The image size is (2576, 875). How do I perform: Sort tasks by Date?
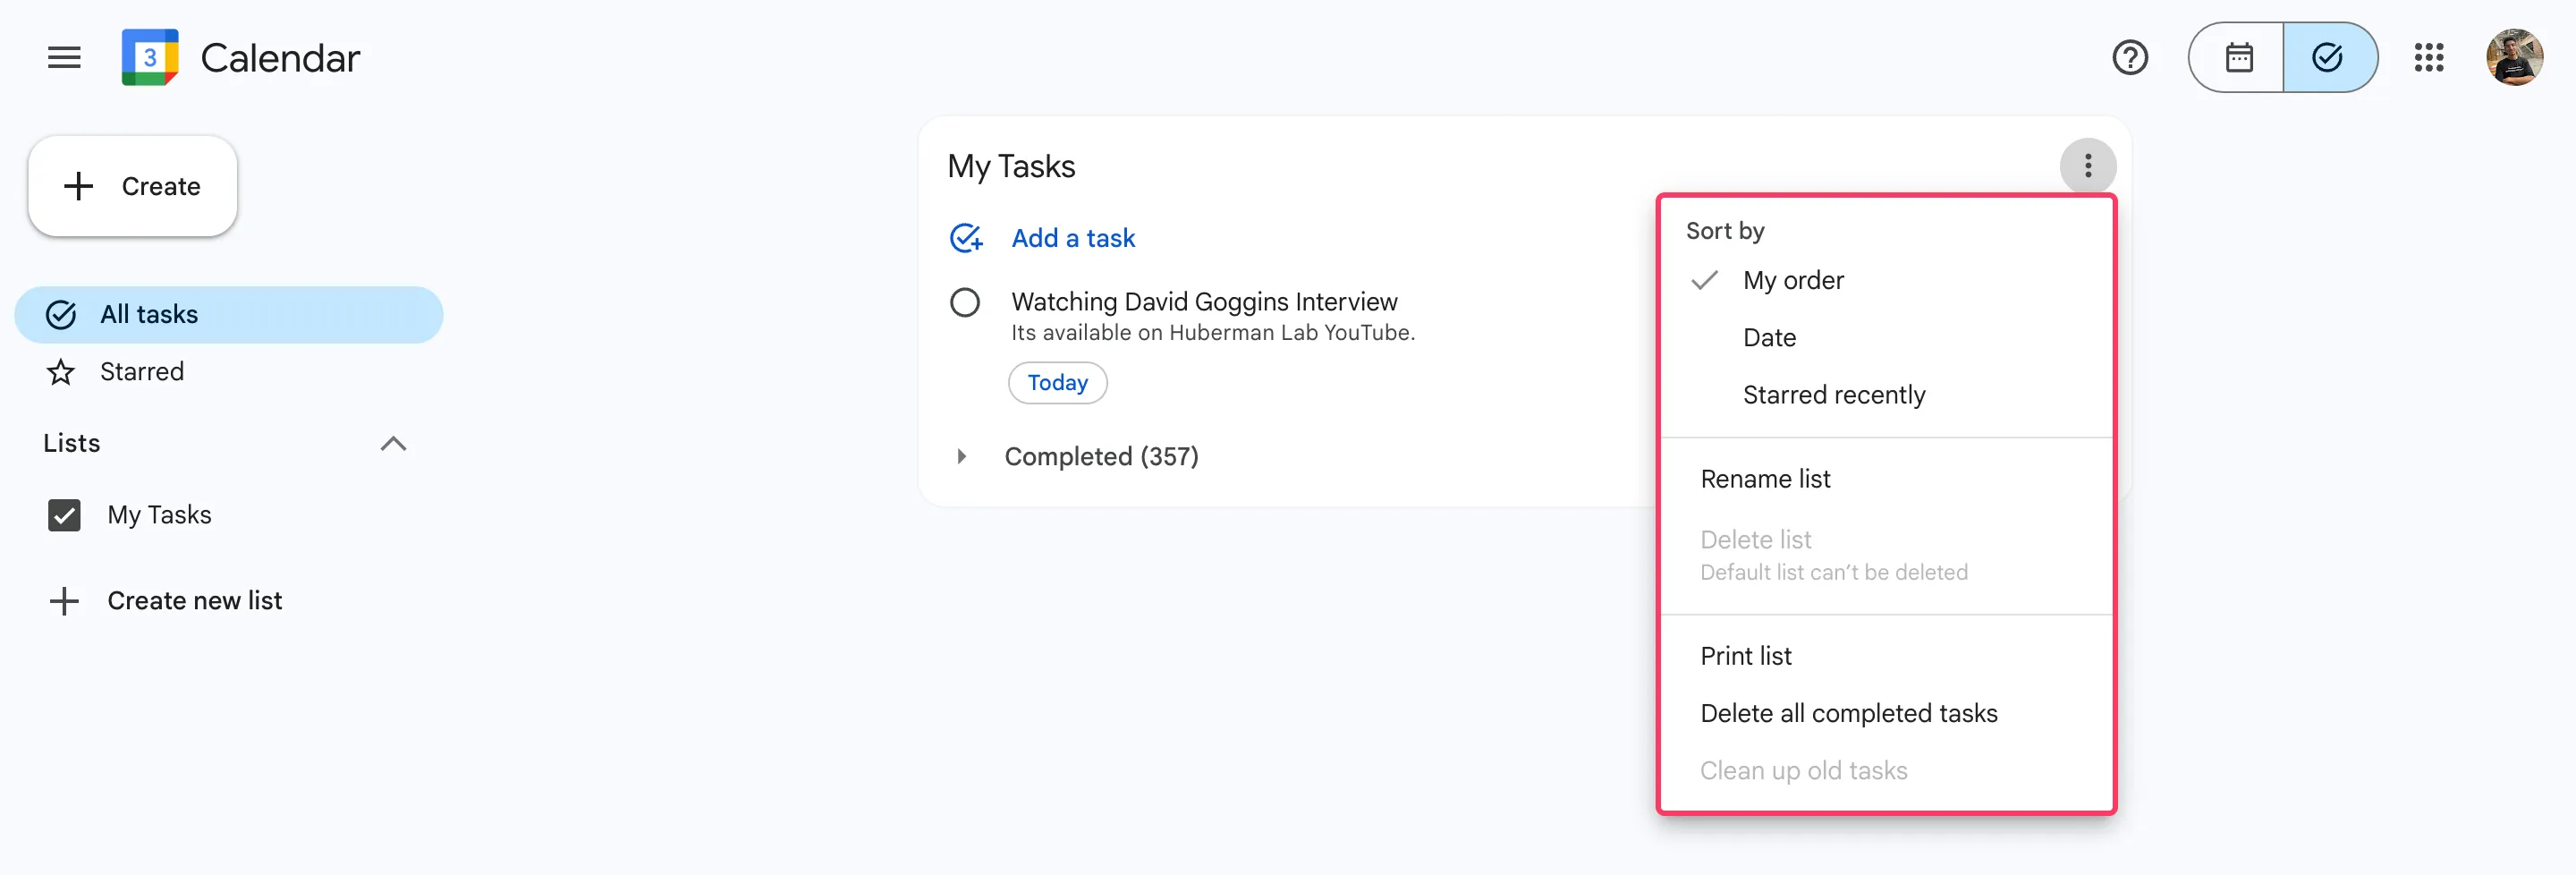tap(1886, 338)
